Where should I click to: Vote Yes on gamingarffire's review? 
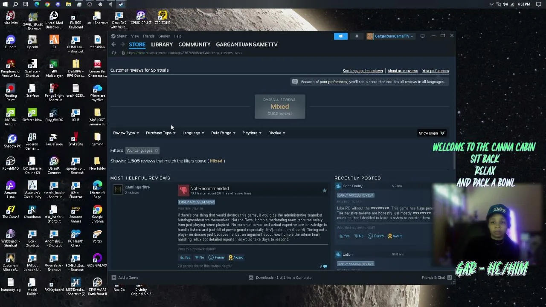185,258
